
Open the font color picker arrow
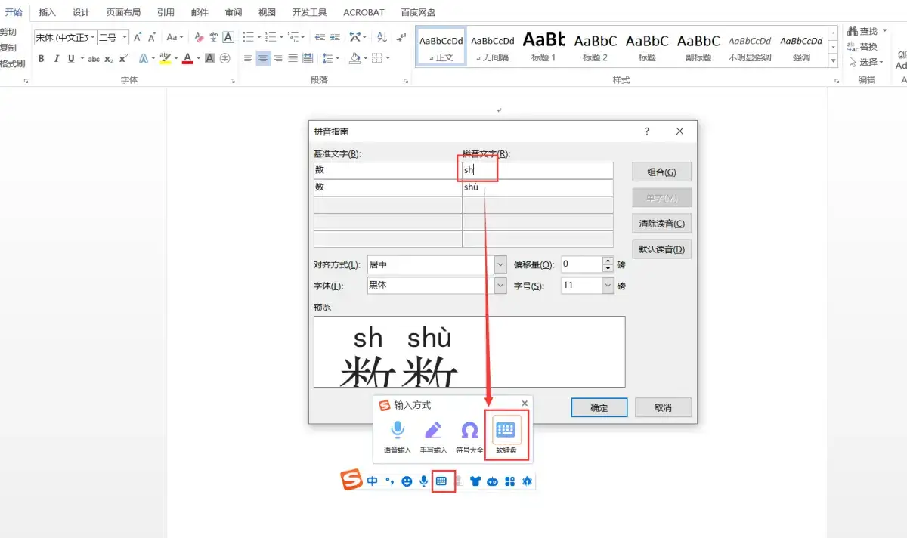(x=199, y=59)
